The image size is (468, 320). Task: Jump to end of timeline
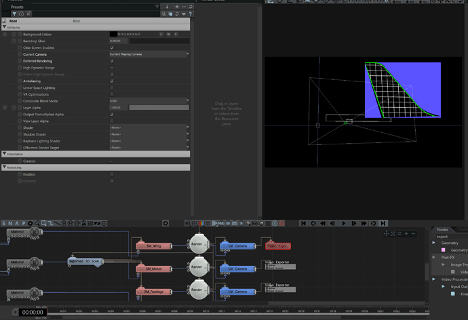[x=383, y=223]
